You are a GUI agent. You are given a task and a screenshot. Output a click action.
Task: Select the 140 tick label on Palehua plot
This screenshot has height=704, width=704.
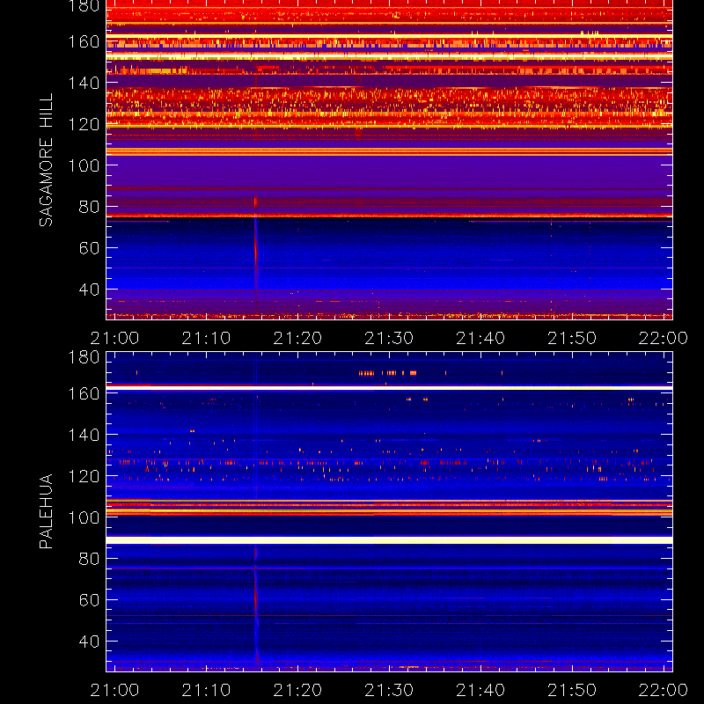tap(84, 435)
